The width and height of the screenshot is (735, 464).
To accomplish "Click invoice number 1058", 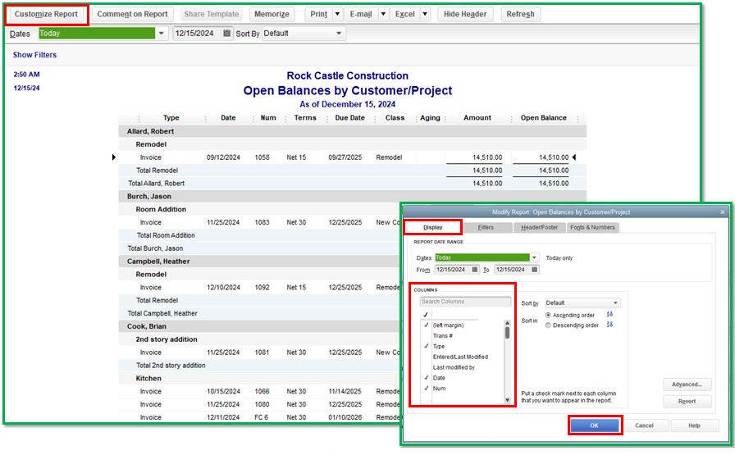I will pos(262,157).
